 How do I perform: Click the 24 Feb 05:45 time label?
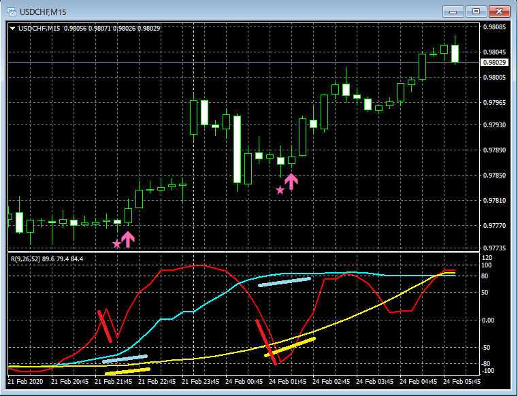click(x=462, y=381)
